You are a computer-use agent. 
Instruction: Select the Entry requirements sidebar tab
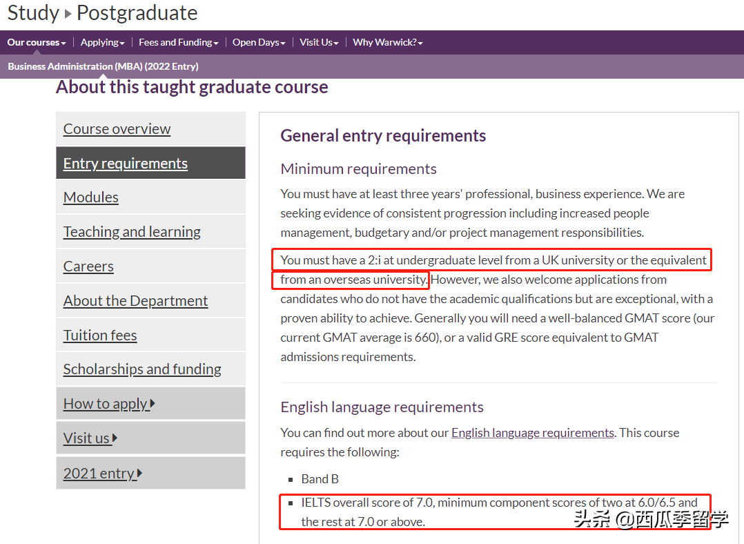126,164
